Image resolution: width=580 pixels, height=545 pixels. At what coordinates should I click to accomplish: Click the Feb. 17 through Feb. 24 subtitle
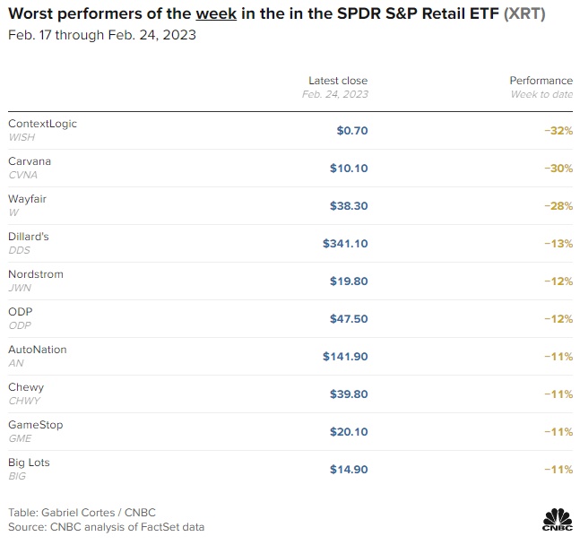point(101,36)
